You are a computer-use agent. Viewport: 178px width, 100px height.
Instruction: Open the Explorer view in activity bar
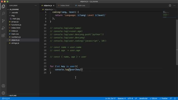pos(3,6)
